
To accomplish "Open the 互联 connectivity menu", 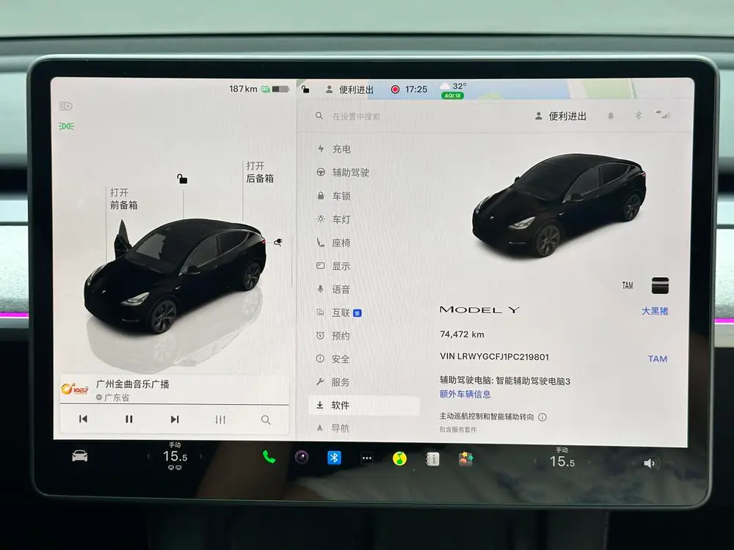I will point(339,312).
